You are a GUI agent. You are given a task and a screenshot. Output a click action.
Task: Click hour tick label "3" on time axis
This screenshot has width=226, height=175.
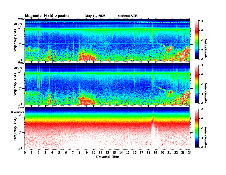point(45,152)
